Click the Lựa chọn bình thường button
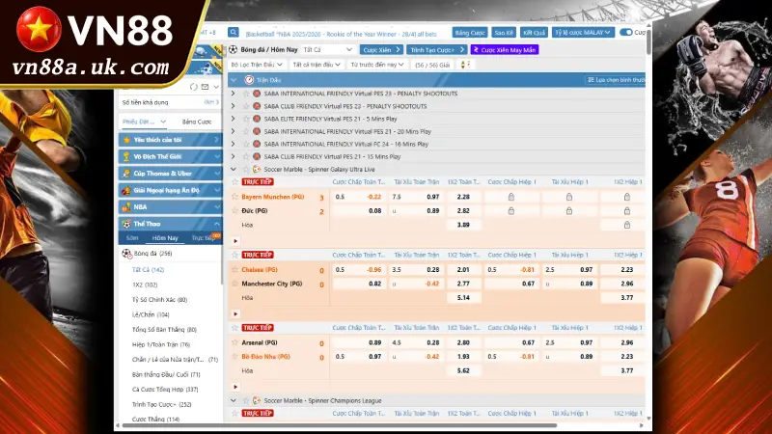This screenshot has height=434, width=772. [x=616, y=80]
